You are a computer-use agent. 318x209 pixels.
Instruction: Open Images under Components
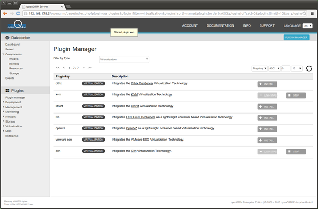(x=14, y=59)
